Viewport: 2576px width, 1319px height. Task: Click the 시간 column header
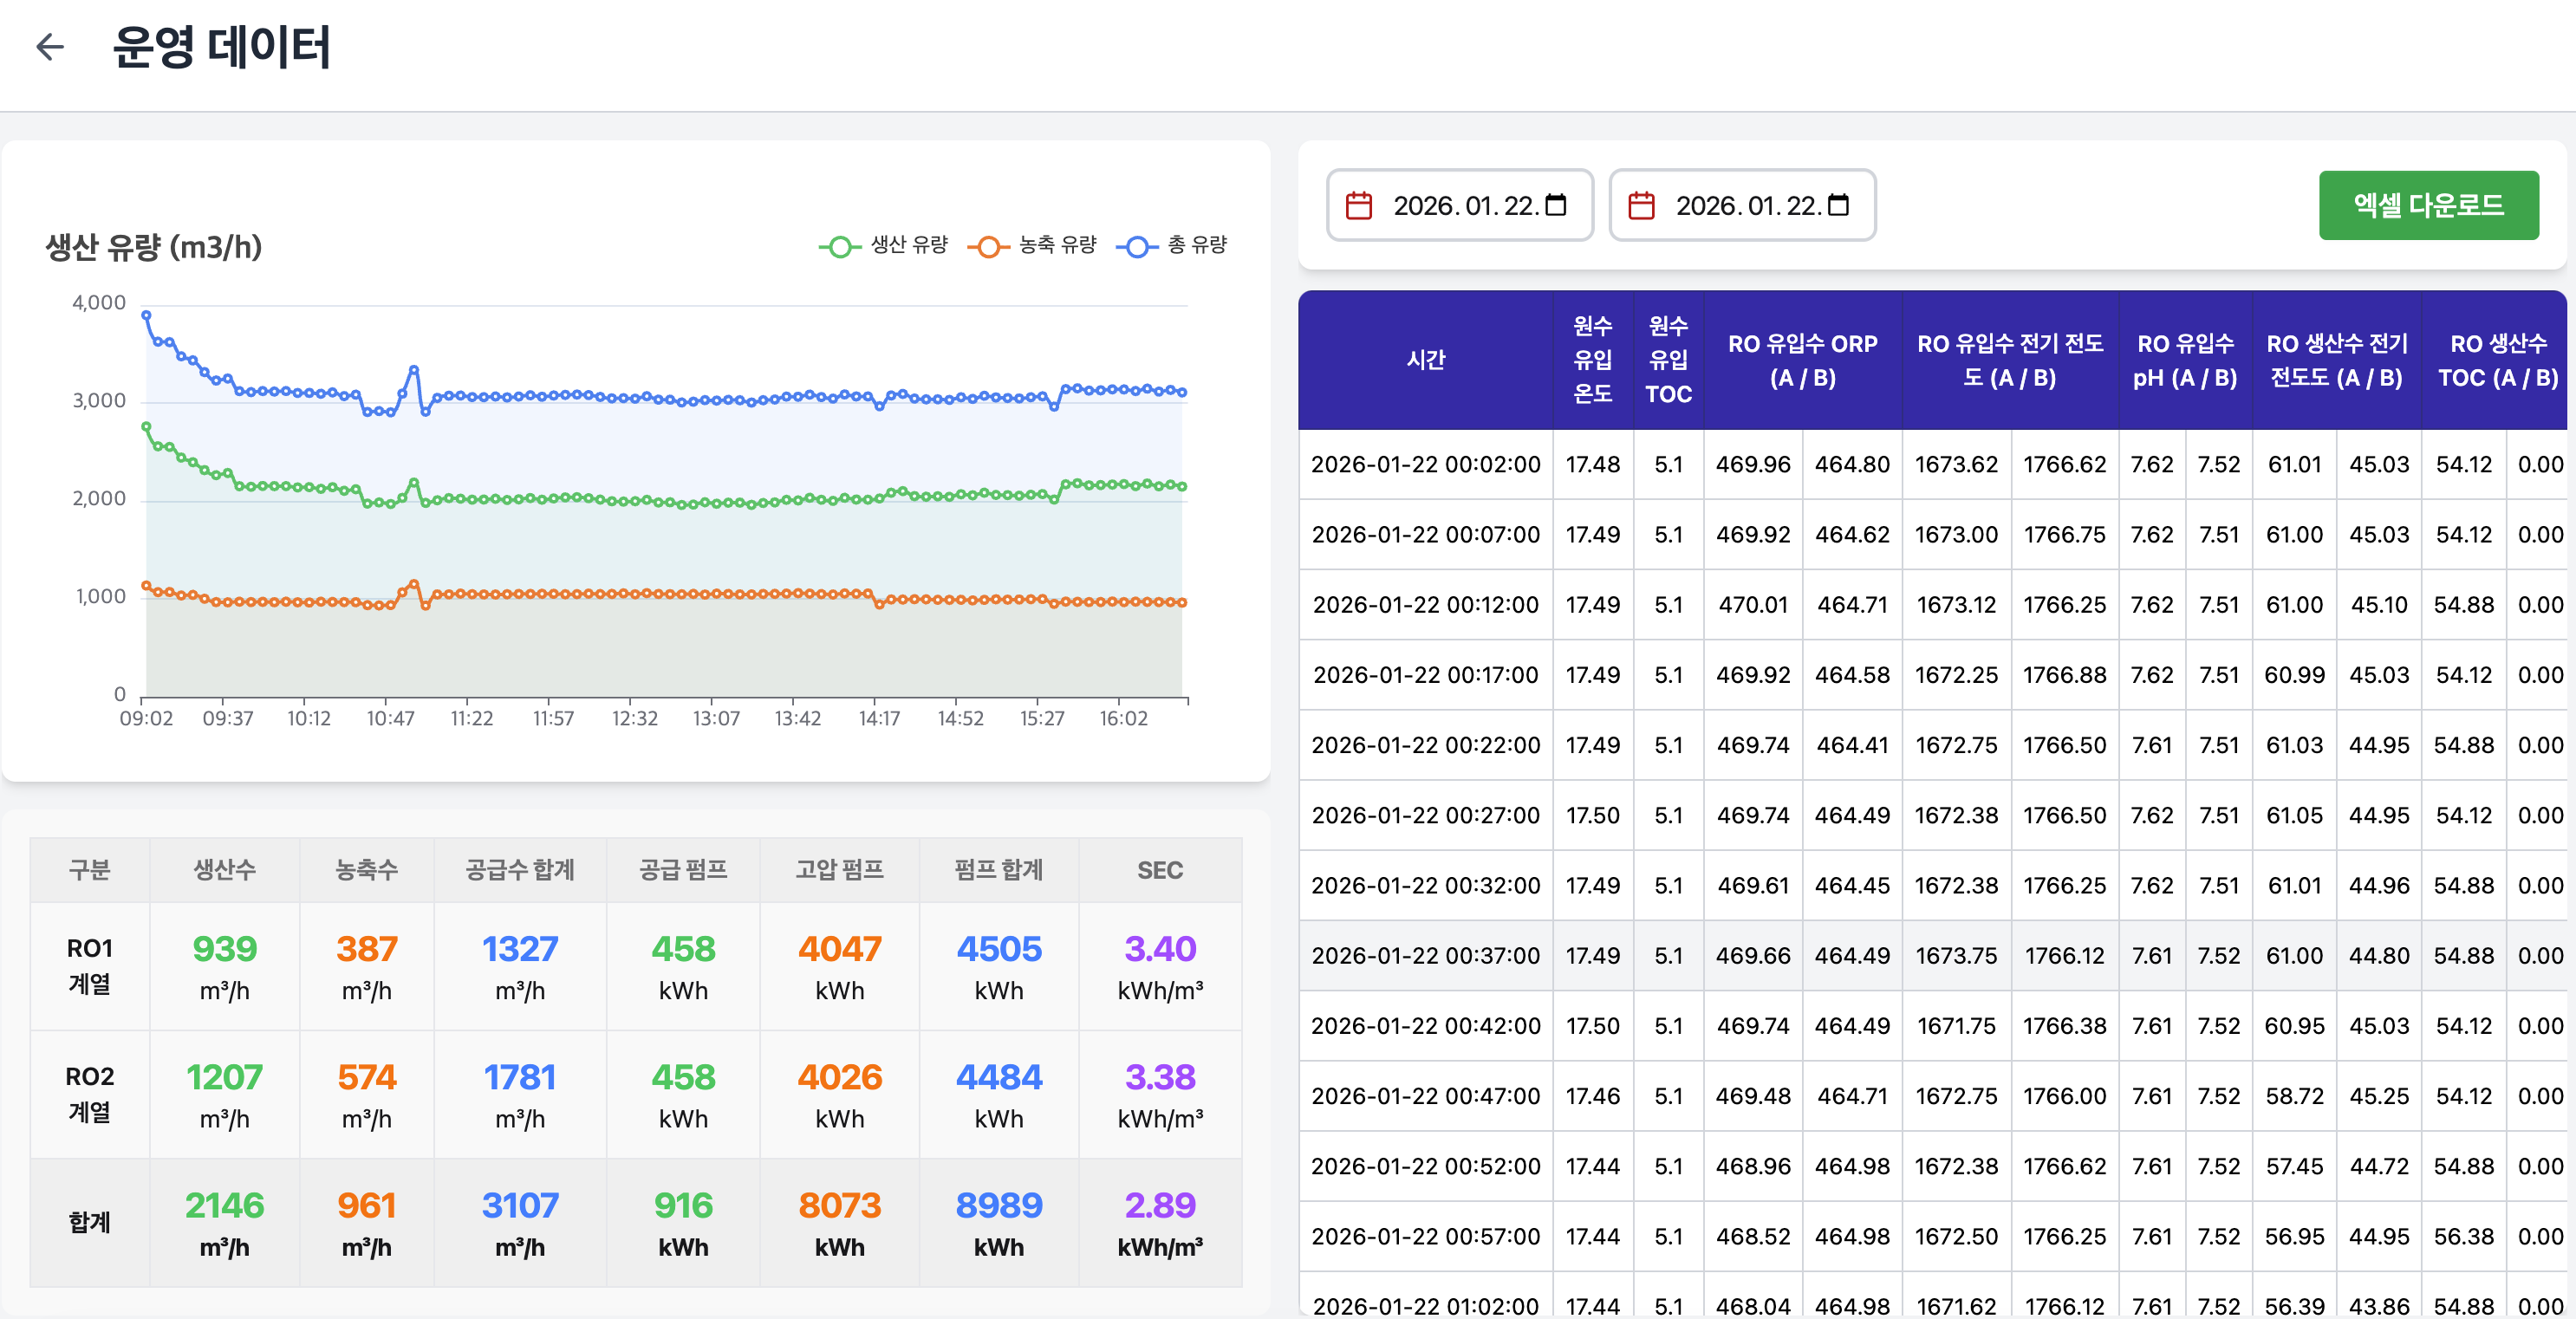(x=1425, y=360)
